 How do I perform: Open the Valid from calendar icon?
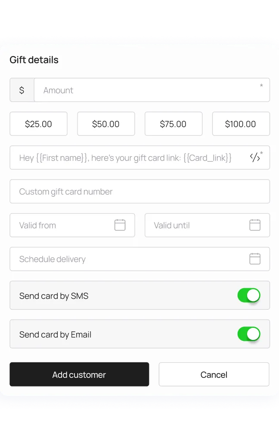120,225
